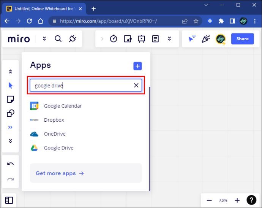Share this page icon in address bar
Viewport: 262px width, 208px height.
[x=185, y=21]
